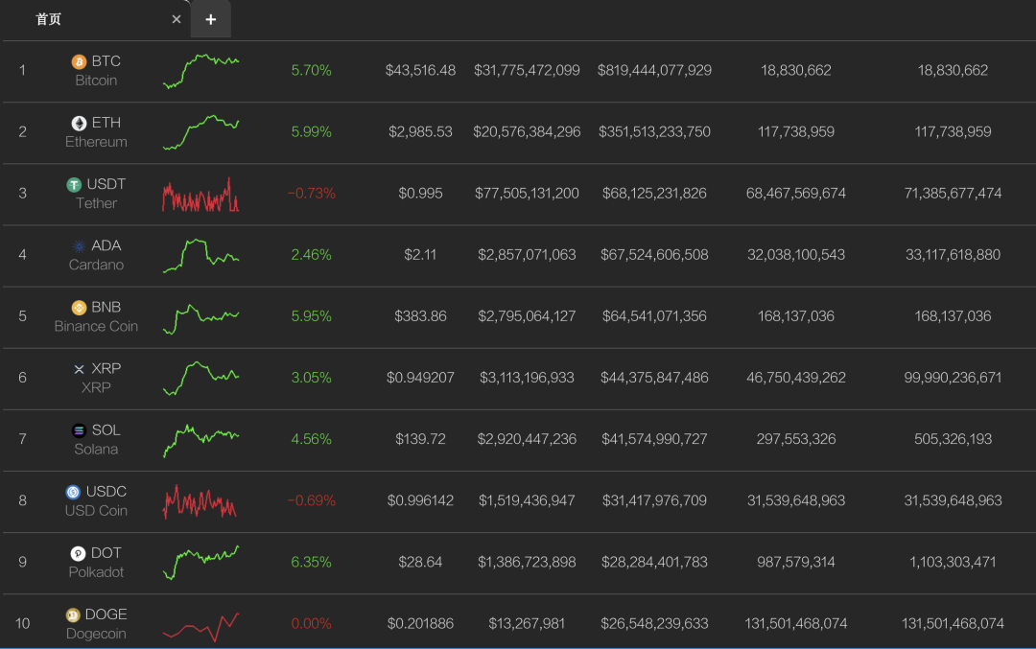
Task: Click the $2.11 Cardano price
Action: pyautogui.click(x=420, y=255)
